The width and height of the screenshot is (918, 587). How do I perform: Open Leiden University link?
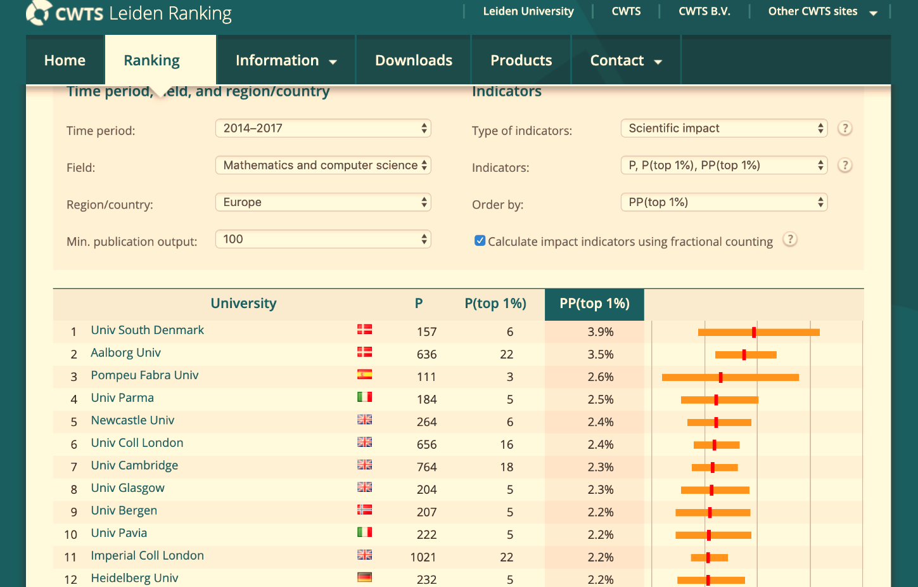click(528, 11)
